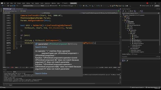161x90 pixels.
Task: Click the bottom Search Online link in tooltip
Action: click(41, 73)
